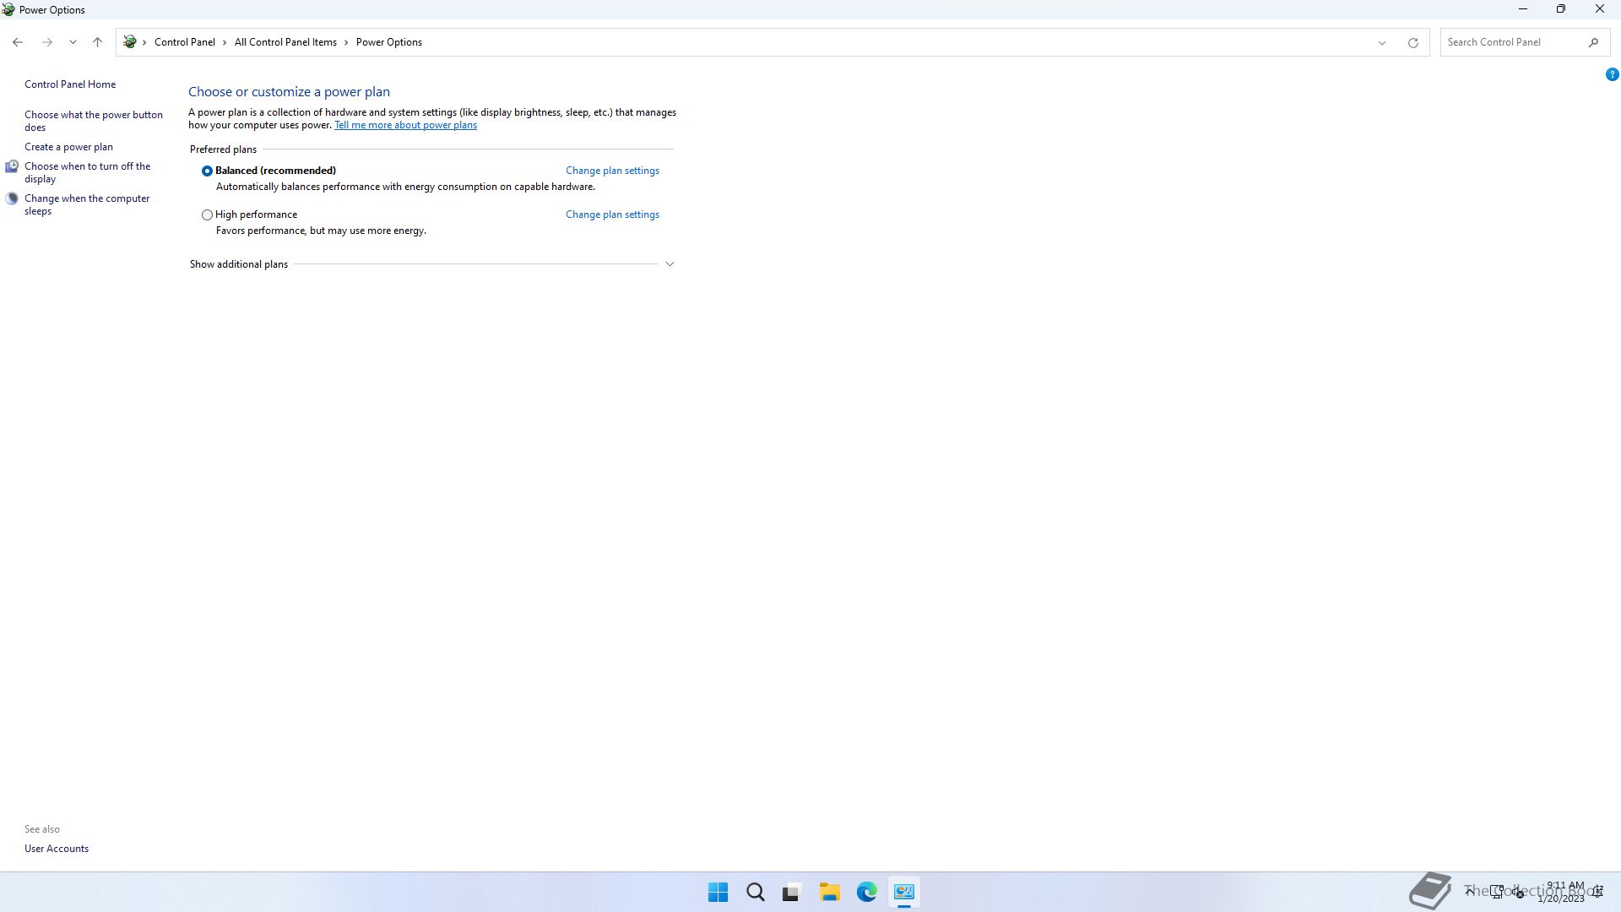Open Tell me more about power plans
Image resolution: width=1621 pixels, height=912 pixels.
pos(405,125)
